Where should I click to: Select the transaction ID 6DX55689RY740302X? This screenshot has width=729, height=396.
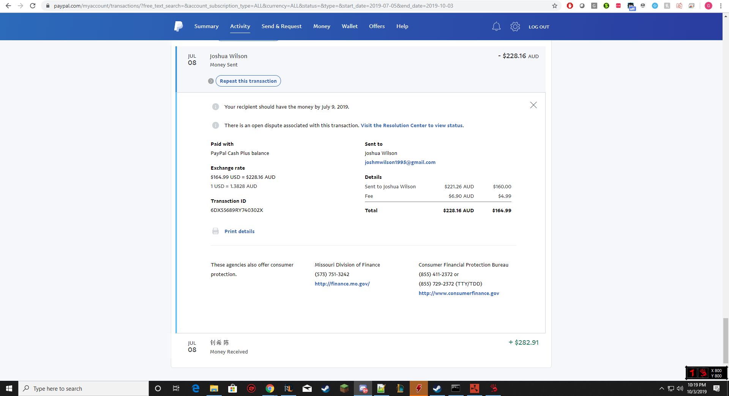point(237,210)
